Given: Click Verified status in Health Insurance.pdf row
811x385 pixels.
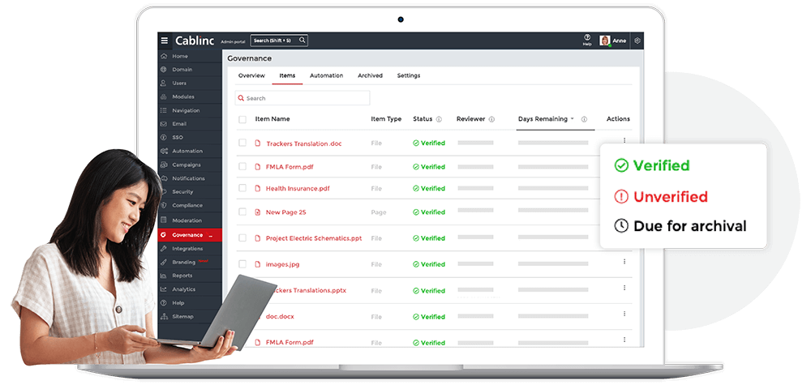Looking at the screenshot, I should (429, 189).
